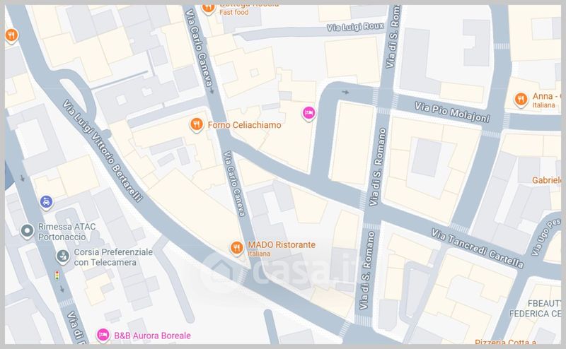Image resolution: width=566 pixels, height=349 pixels.
Task: Select the MADO Ristorante restaurant marker
Action: [237, 248]
